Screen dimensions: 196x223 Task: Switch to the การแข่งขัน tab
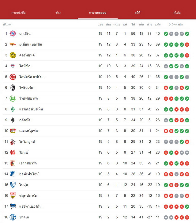[x=18, y=13]
